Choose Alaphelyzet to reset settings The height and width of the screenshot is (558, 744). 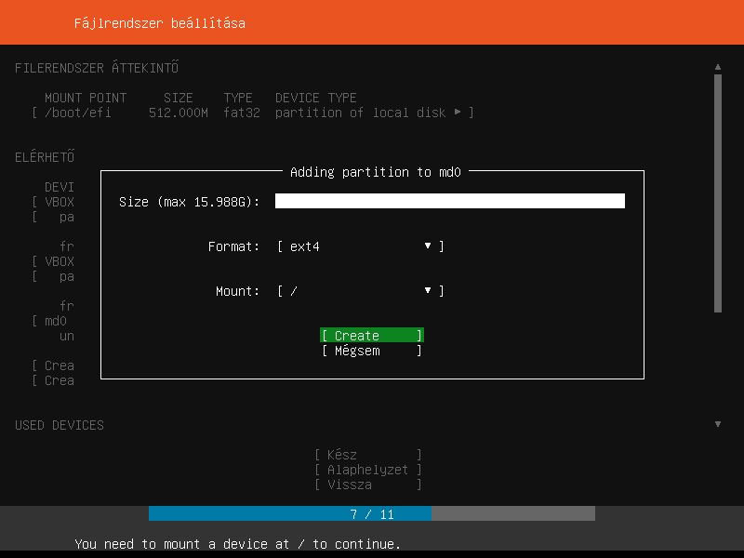click(368, 470)
